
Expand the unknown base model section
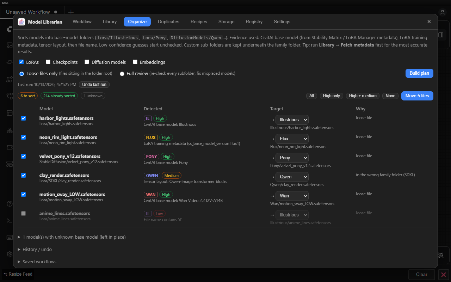[x=72, y=237]
